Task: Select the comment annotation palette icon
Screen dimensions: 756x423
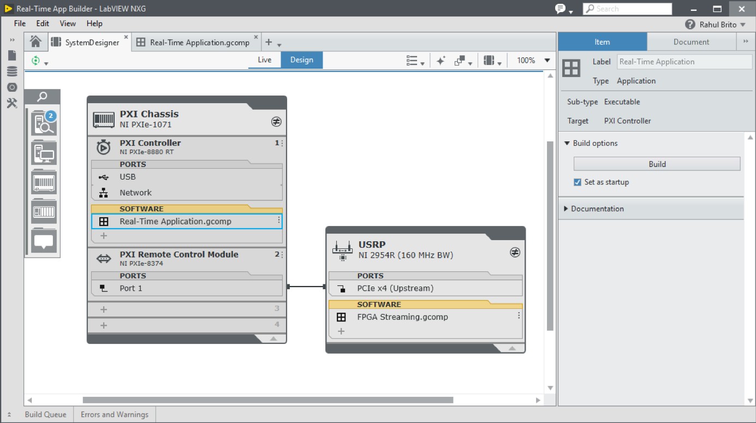Action: click(44, 241)
